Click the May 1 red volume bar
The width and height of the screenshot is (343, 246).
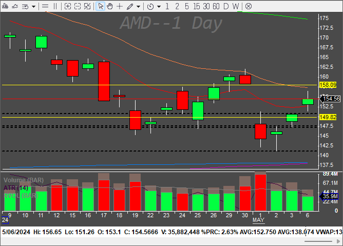click(260, 193)
